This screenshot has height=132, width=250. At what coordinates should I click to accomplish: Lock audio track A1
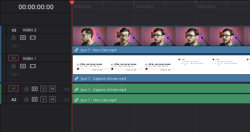[x=27, y=89]
